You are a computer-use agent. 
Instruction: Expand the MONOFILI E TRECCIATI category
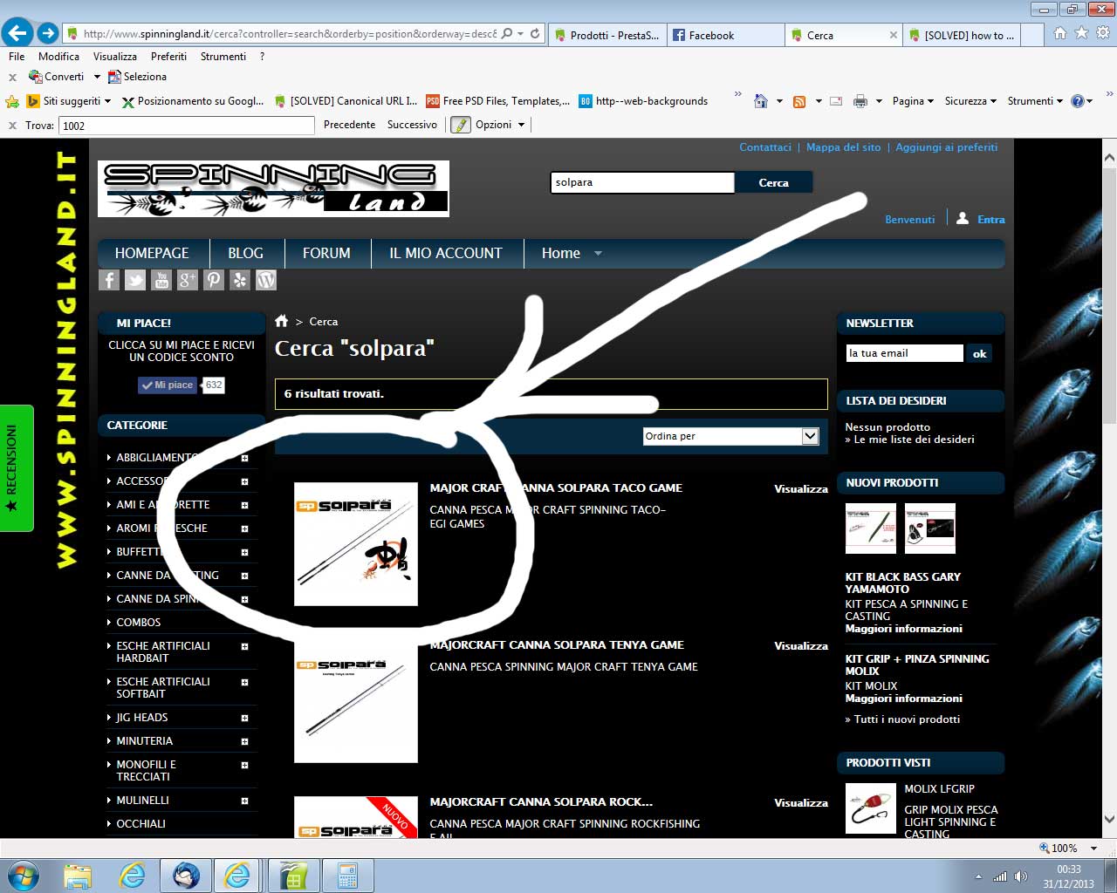point(244,765)
